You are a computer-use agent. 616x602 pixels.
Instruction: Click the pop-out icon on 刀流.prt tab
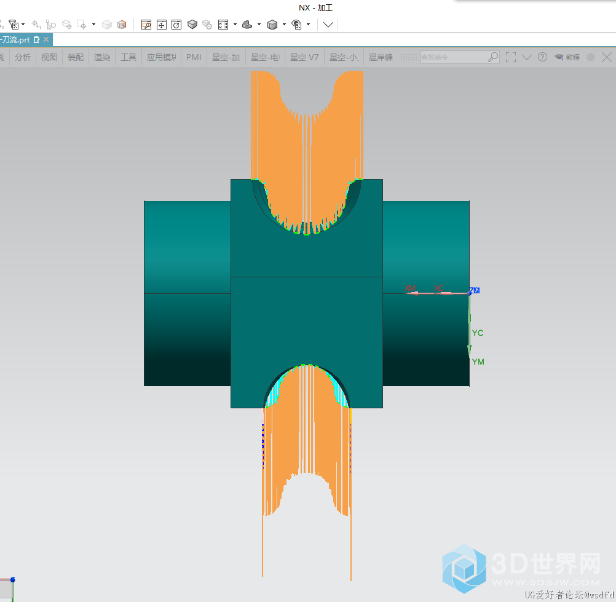[37, 40]
